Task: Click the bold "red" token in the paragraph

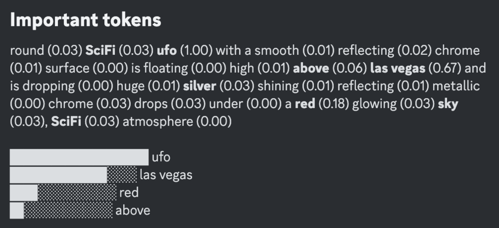Action: (x=305, y=104)
